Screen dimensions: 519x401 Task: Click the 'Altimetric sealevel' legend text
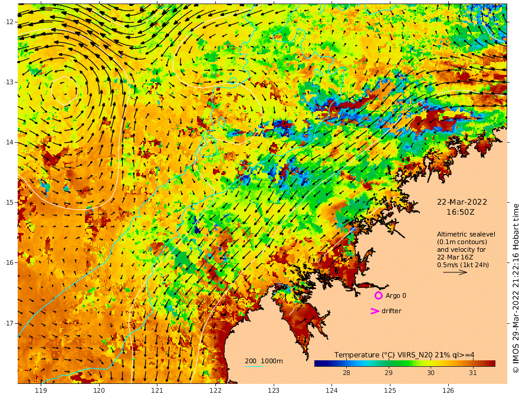pyautogui.click(x=466, y=234)
